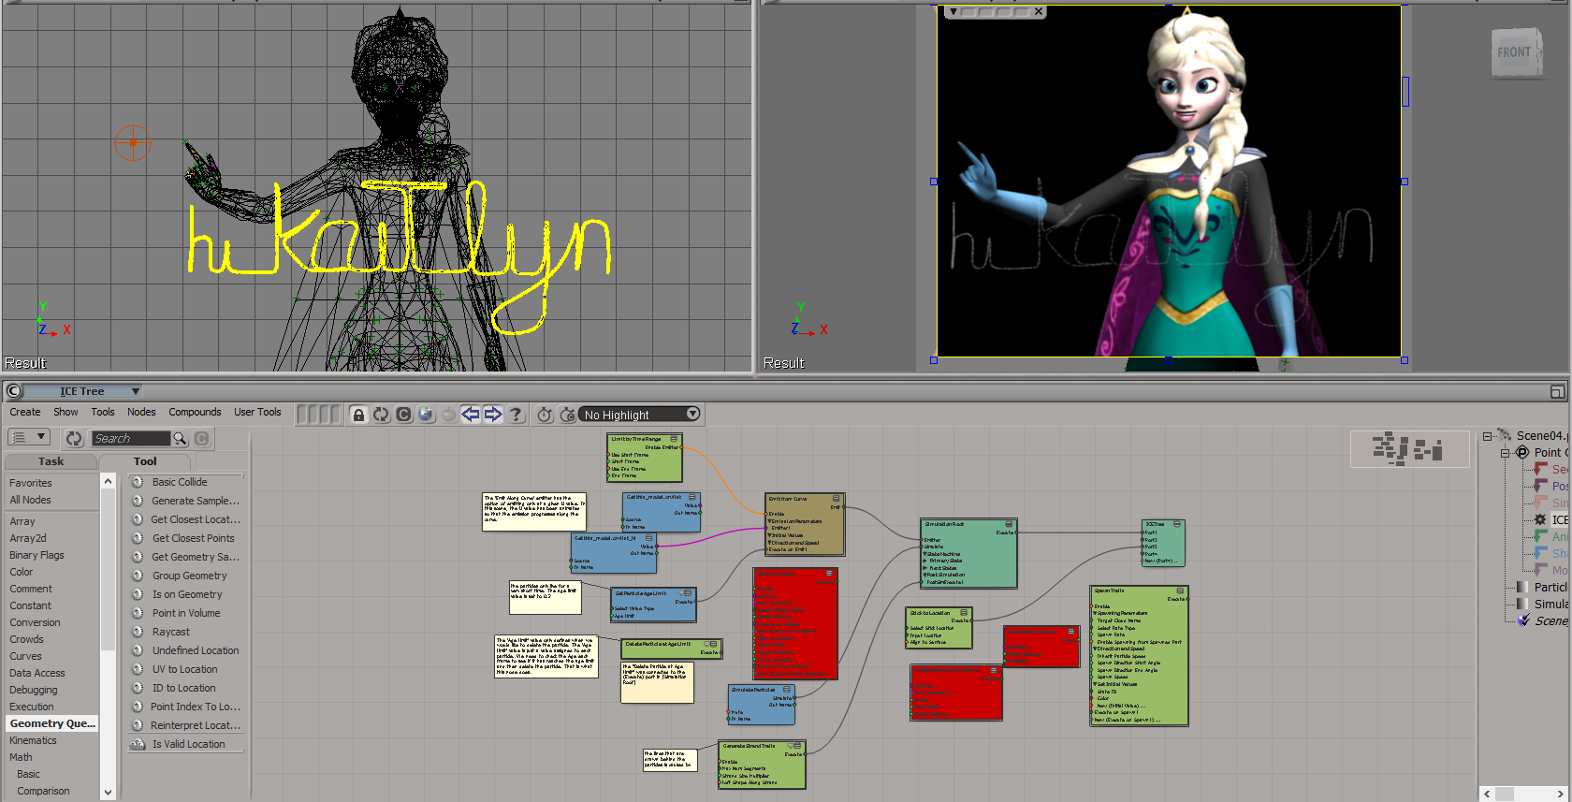Click the refresh icon beside the lock
The height and width of the screenshot is (802, 1572).
(381, 415)
